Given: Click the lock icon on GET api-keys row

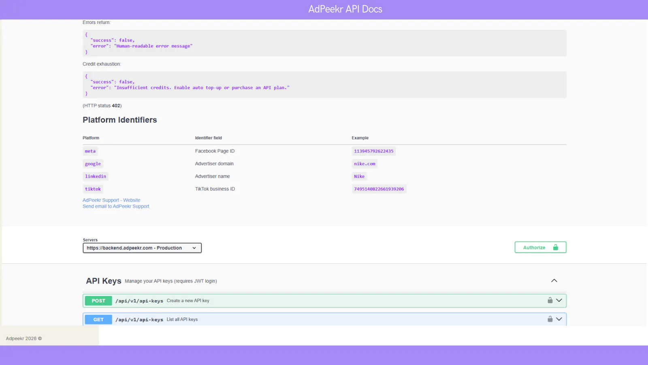Looking at the screenshot, I should (550, 319).
